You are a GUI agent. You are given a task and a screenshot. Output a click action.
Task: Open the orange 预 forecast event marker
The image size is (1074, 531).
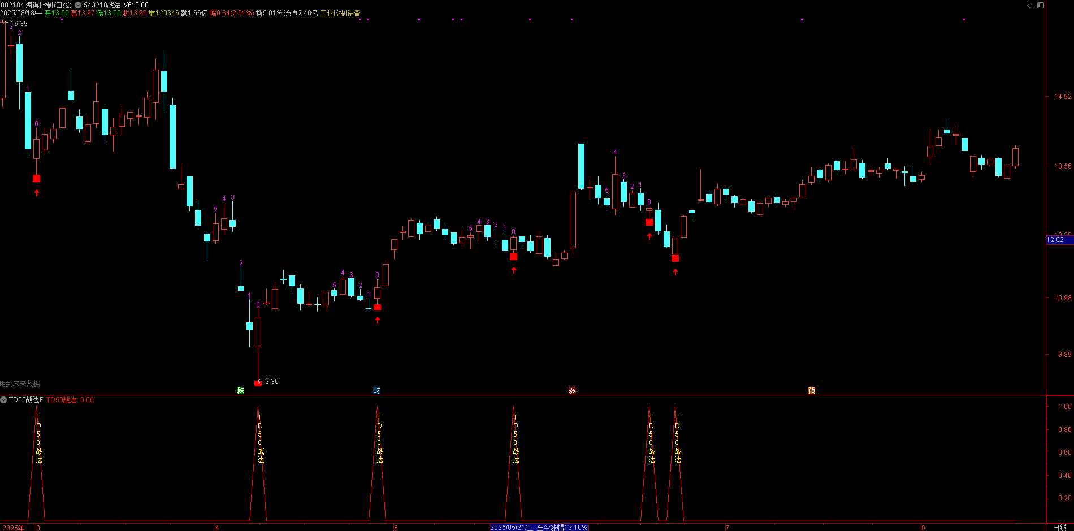click(811, 390)
